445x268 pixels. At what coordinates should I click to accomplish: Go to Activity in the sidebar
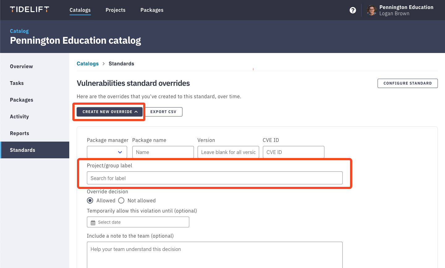point(35,116)
